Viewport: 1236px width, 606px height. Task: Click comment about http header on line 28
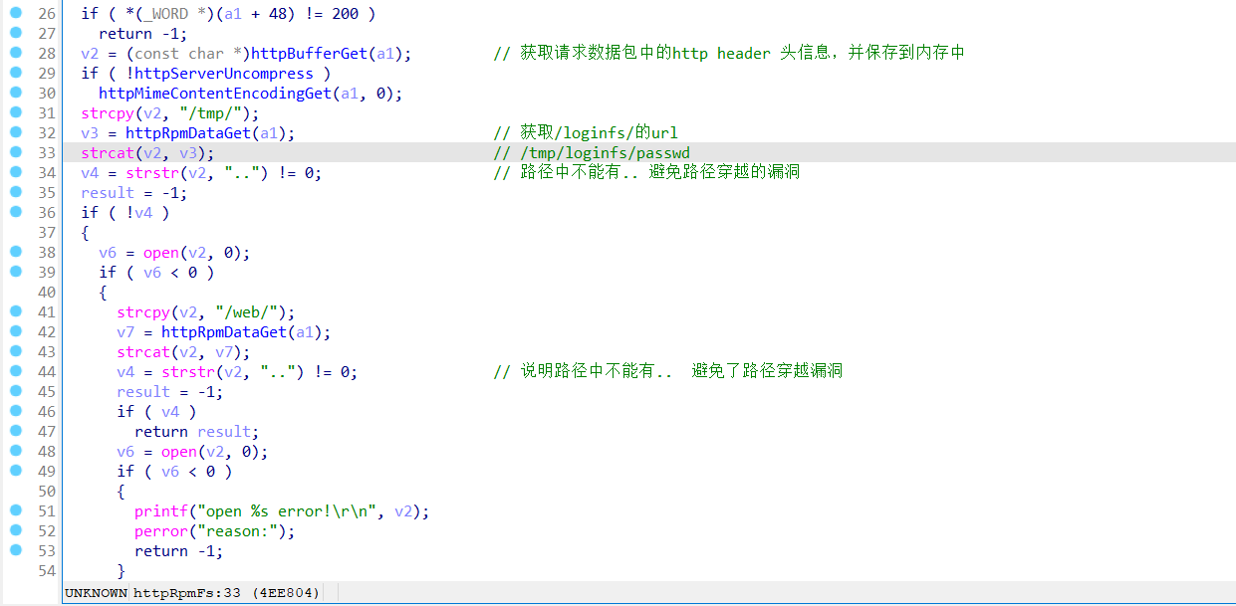(729, 53)
